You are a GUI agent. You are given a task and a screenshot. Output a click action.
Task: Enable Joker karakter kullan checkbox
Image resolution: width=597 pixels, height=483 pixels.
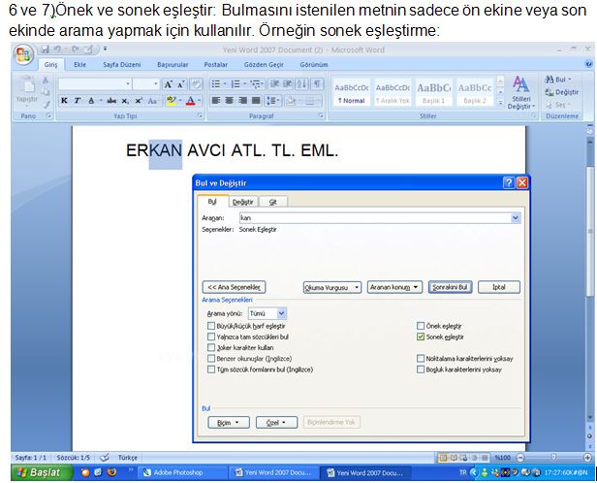(x=211, y=348)
